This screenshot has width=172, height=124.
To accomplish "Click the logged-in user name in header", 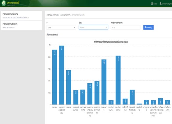I will point(167,4).
